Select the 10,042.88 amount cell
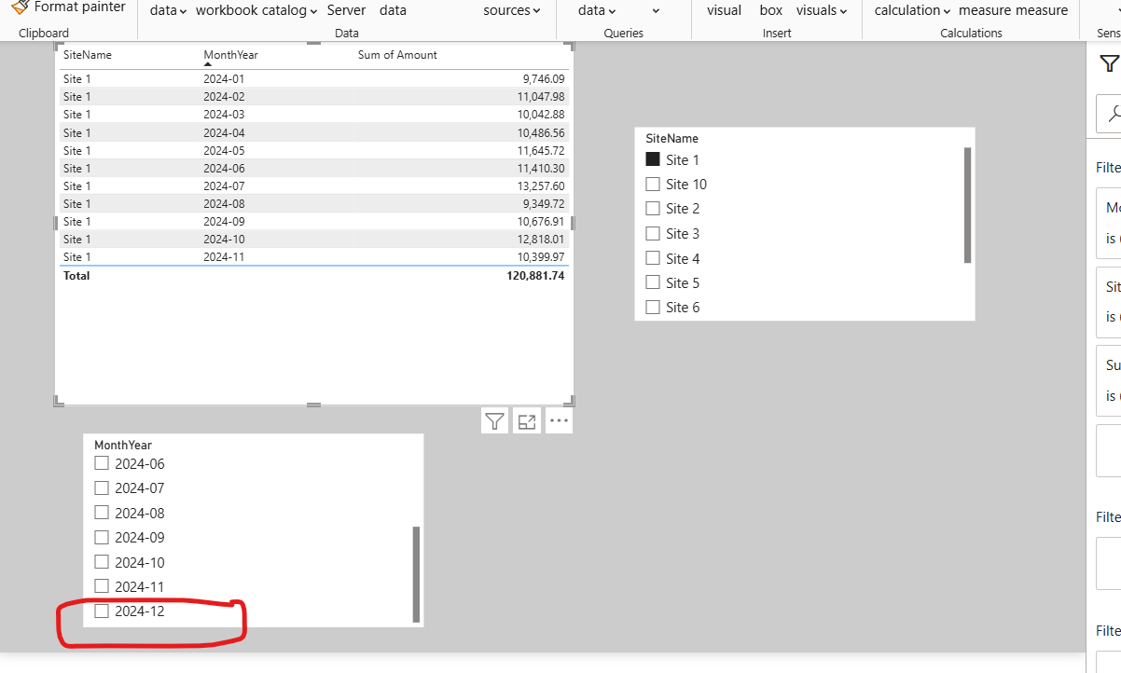Image resolution: width=1121 pixels, height=673 pixels. coord(541,115)
